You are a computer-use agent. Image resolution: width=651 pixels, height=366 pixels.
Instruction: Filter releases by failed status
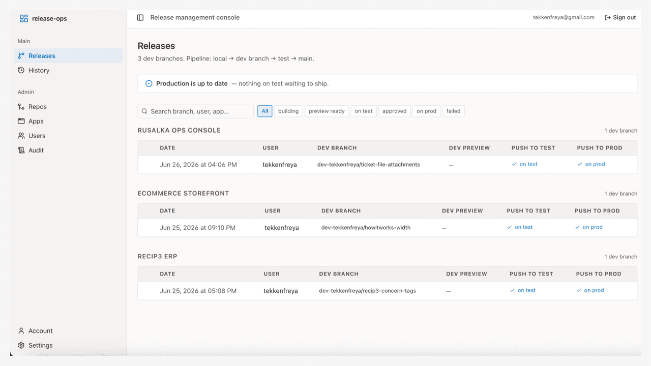point(454,111)
